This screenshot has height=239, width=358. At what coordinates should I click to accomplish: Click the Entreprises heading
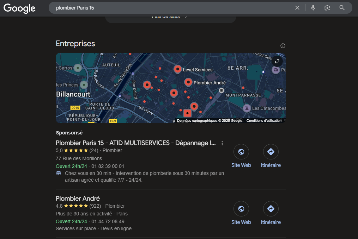click(x=75, y=44)
